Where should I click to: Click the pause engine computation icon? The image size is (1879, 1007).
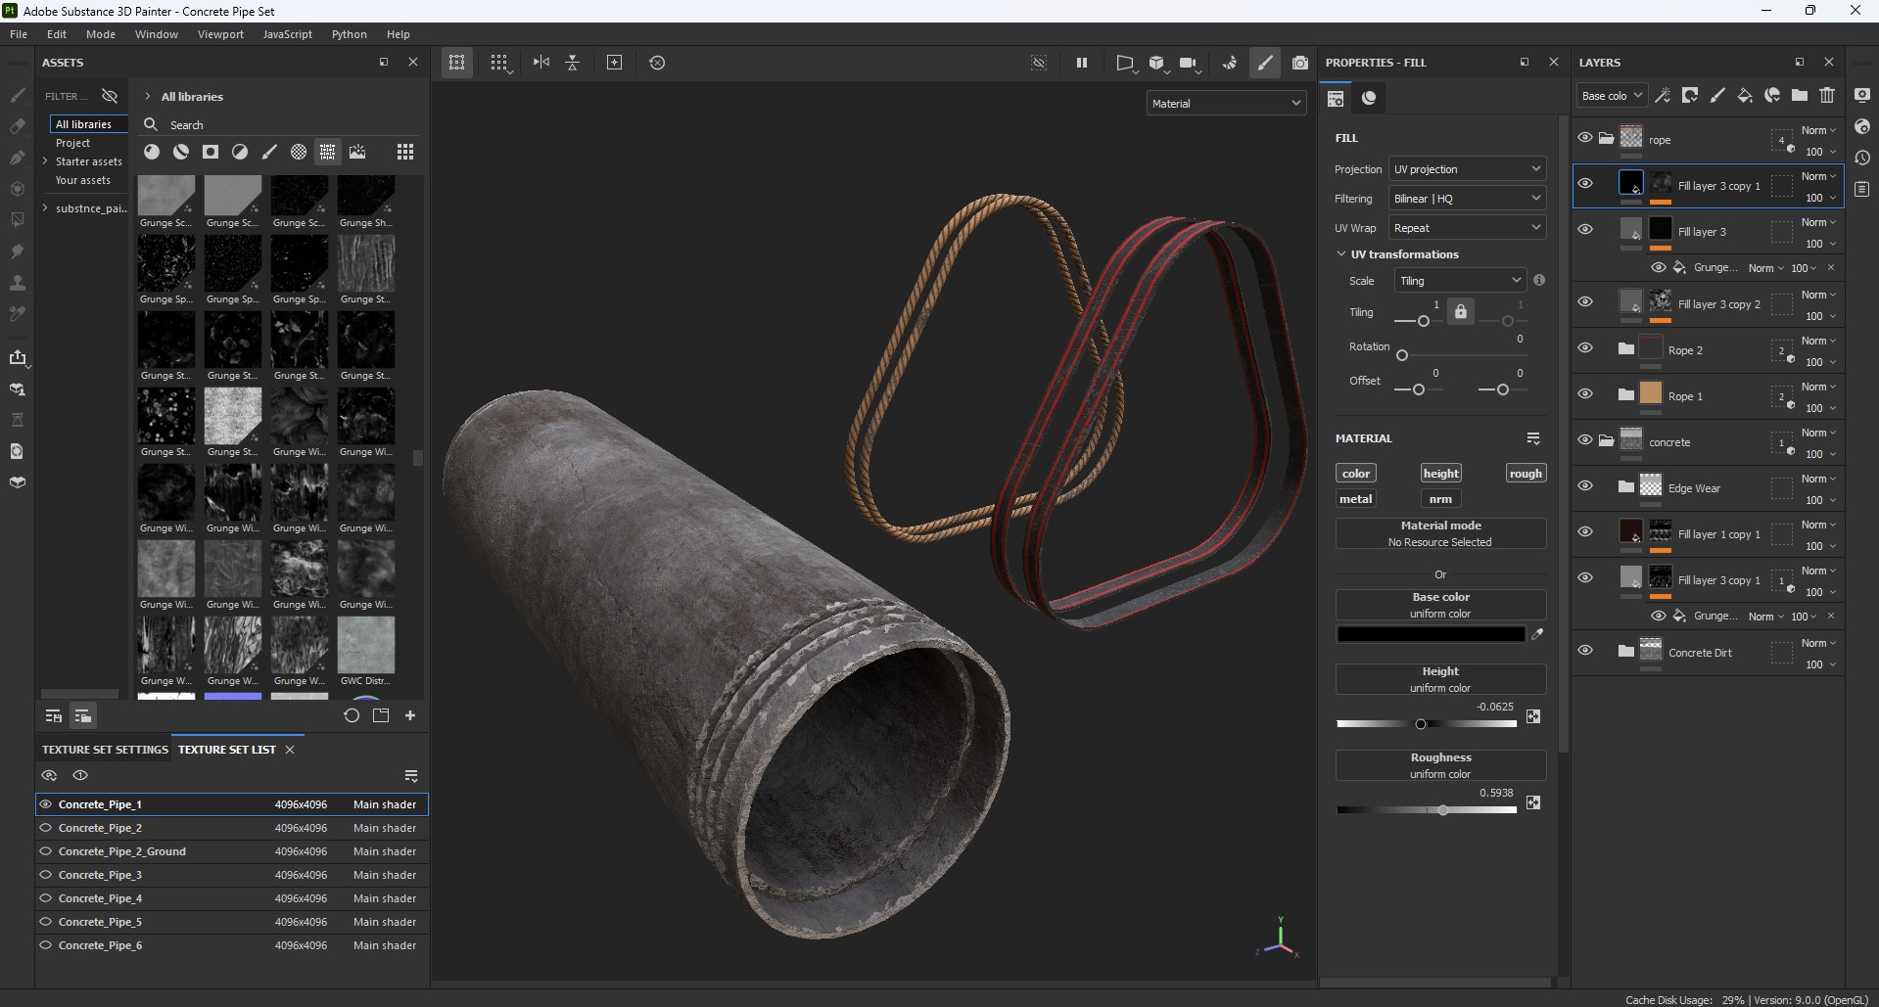1082,63
